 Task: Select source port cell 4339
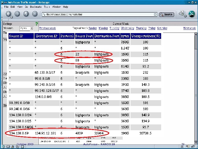79,133
